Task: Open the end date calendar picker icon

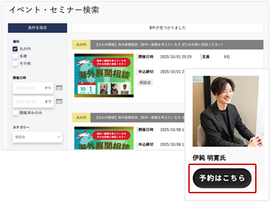Action: 59,101
